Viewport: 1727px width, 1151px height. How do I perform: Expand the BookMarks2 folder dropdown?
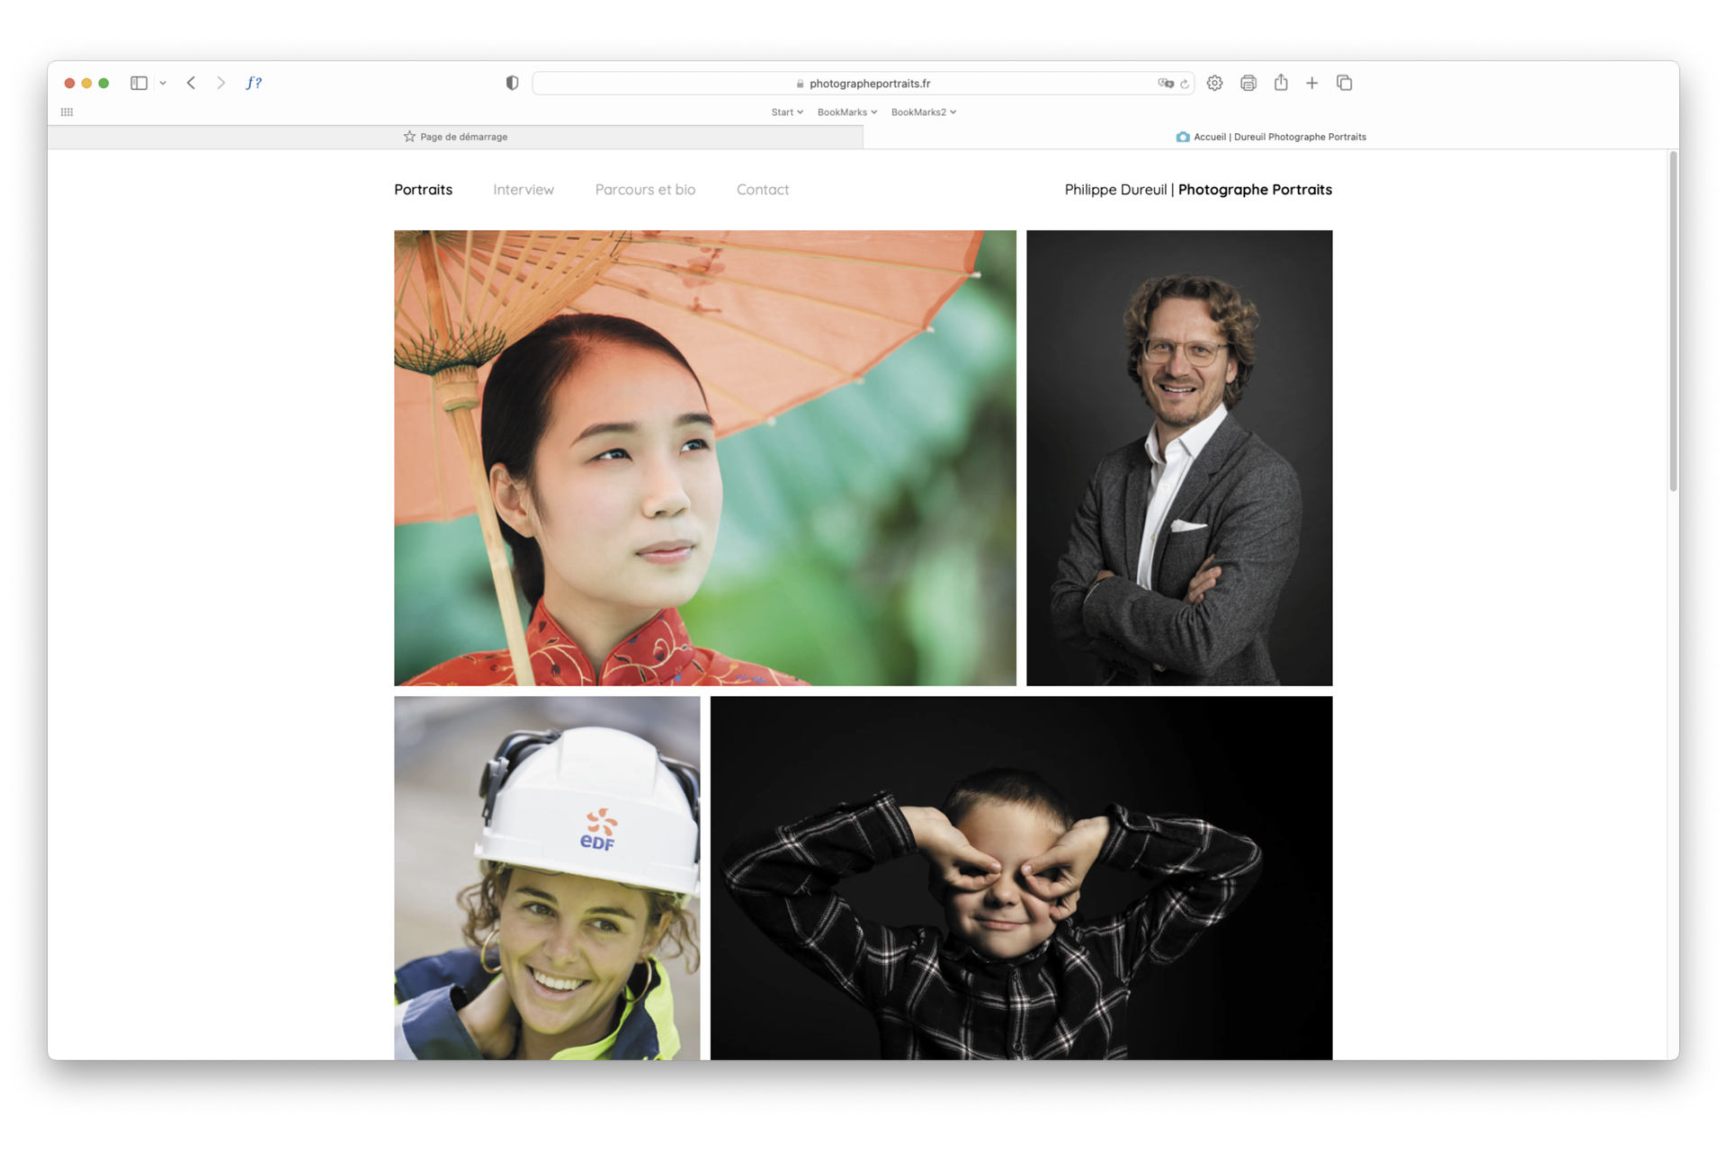(924, 112)
